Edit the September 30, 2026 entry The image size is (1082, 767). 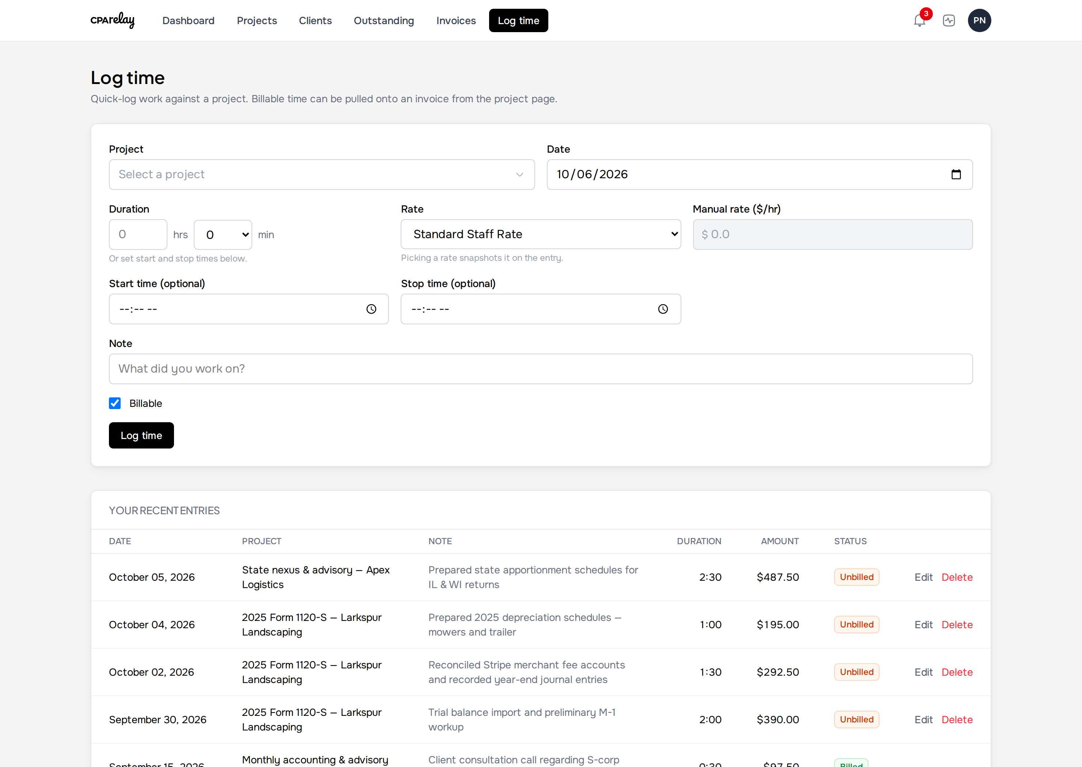pyautogui.click(x=923, y=719)
